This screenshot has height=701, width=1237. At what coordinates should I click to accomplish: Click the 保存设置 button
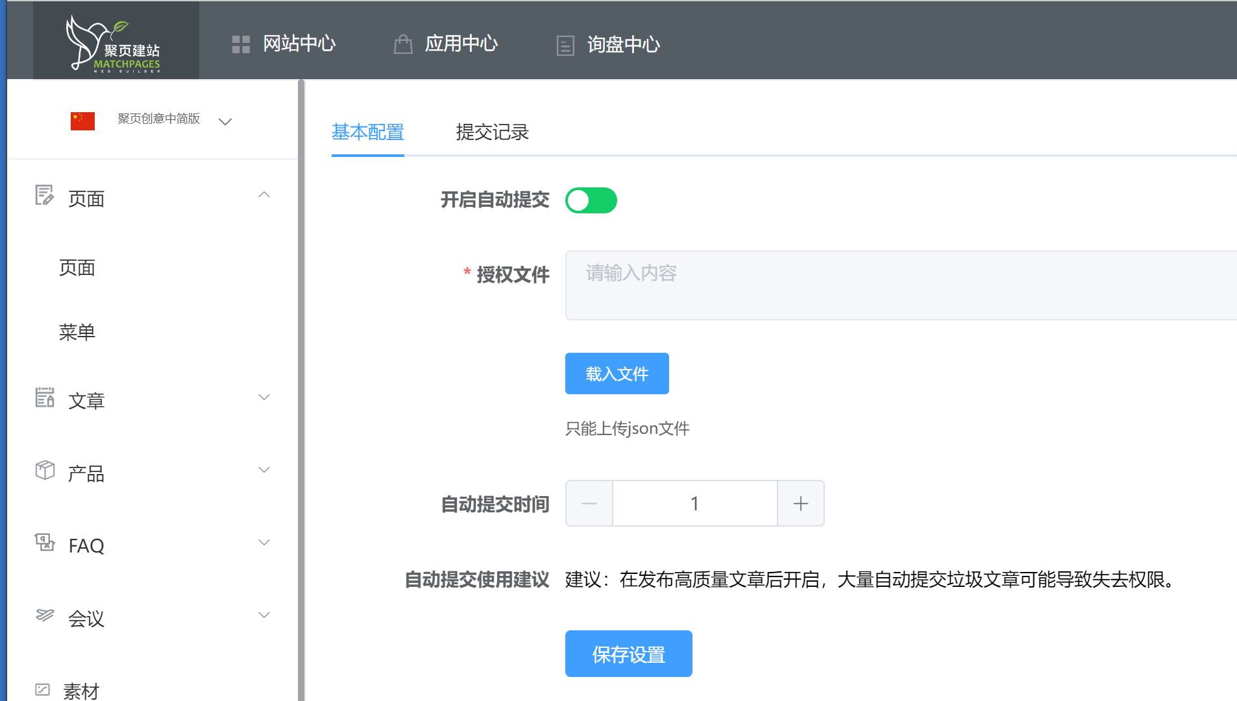click(x=629, y=654)
